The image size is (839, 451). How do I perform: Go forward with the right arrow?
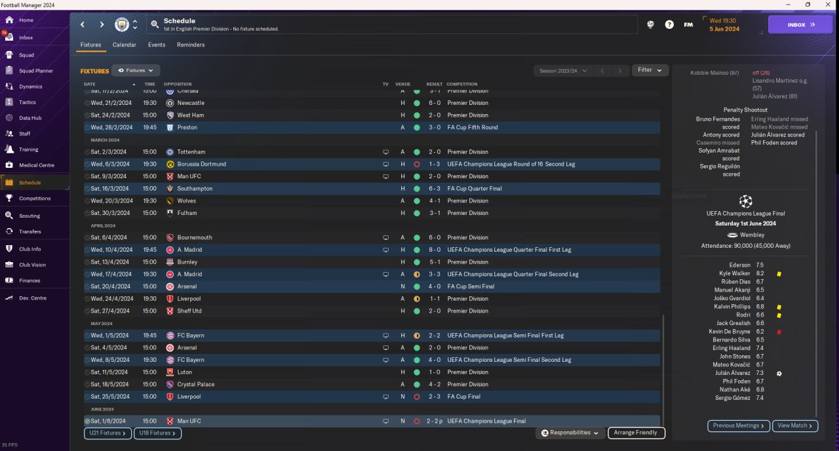pos(102,24)
